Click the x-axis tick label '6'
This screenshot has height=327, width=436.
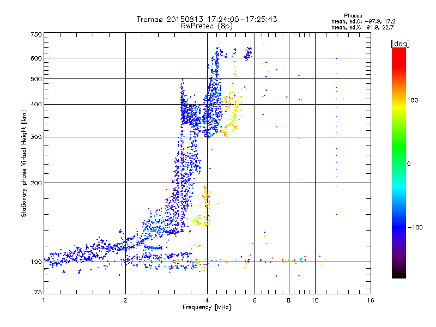[x=255, y=300]
